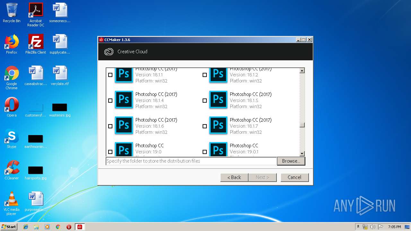
Task: Click the CCMaker title bar icon
Action: coord(101,40)
